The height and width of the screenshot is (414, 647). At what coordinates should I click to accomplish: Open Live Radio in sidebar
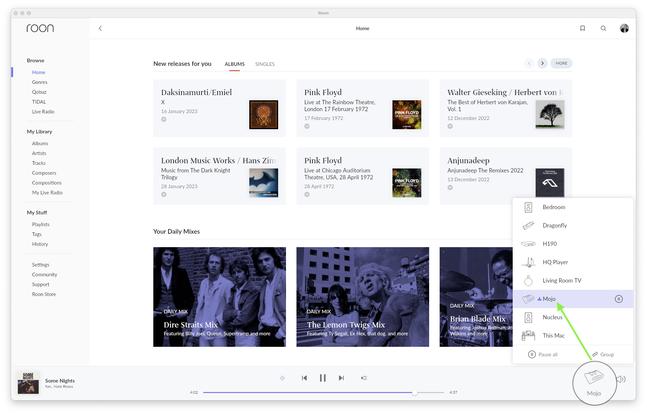click(43, 111)
